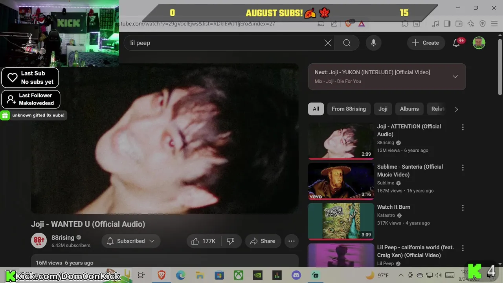Click the taskbar volume speaker icon
Screen dimensions: 503x283
click(x=439, y=275)
